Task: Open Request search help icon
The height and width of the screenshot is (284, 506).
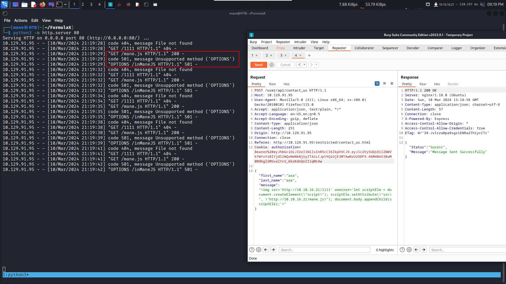Action: (x=252, y=250)
